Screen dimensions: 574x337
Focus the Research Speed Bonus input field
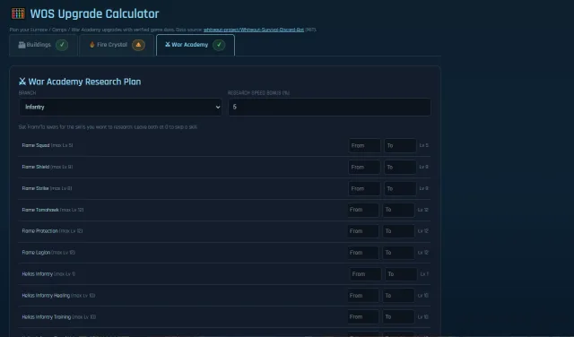pyautogui.click(x=329, y=107)
